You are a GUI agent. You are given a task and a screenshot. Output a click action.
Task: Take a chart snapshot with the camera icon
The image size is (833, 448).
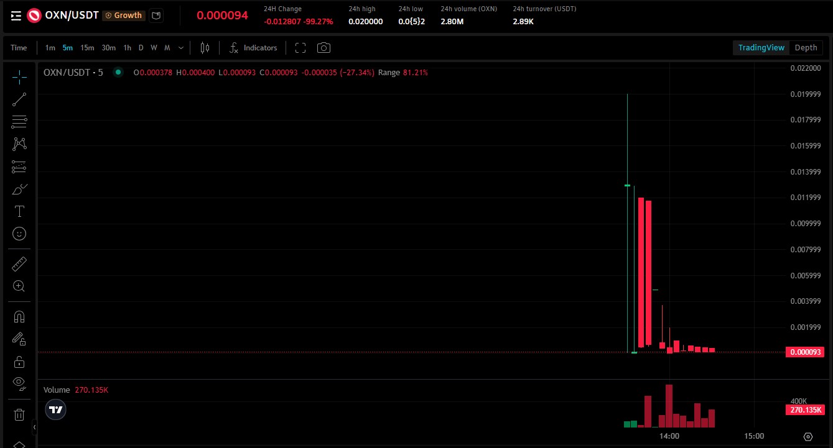(323, 47)
